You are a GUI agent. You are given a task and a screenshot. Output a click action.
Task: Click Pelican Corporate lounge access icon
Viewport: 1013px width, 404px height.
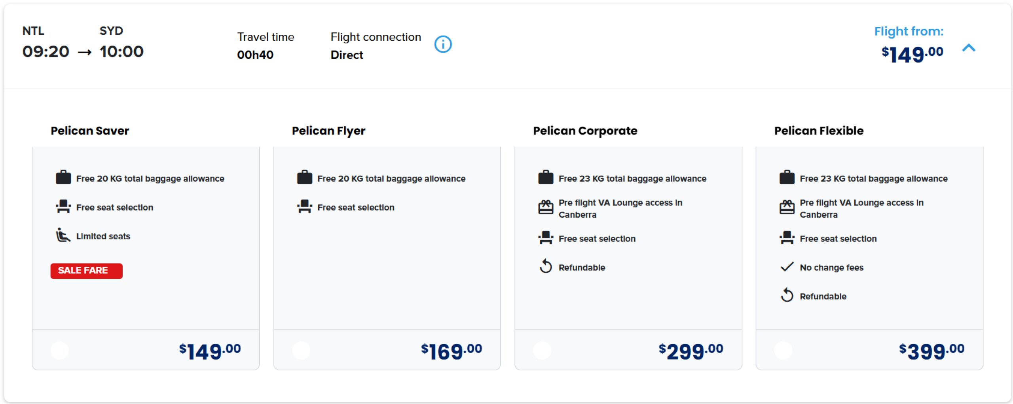545,207
